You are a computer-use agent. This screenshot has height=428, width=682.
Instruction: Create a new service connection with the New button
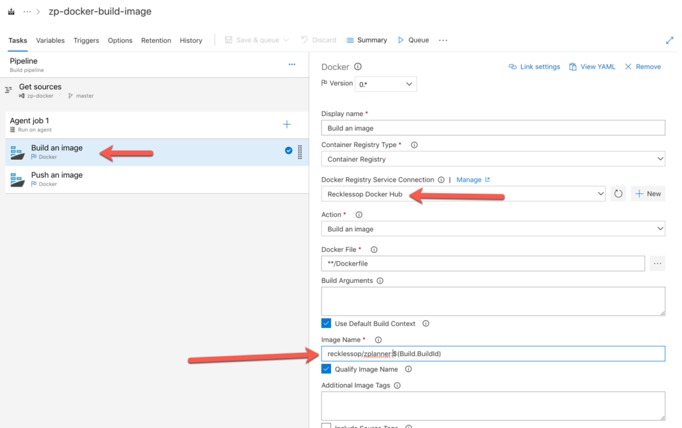pyautogui.click(x=649, y=193)
